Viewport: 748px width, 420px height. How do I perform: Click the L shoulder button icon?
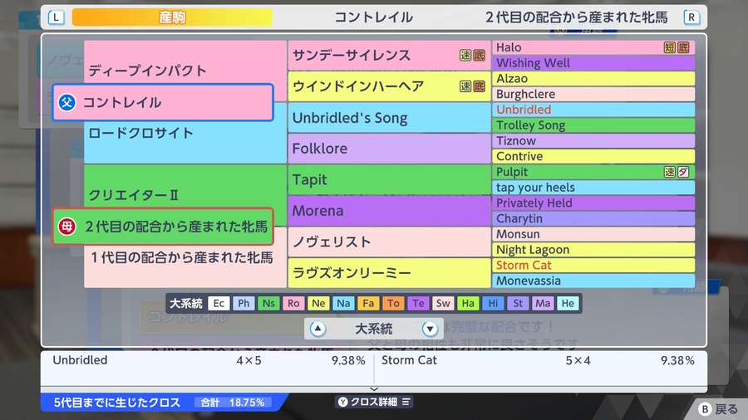click(x=56, y=17)
